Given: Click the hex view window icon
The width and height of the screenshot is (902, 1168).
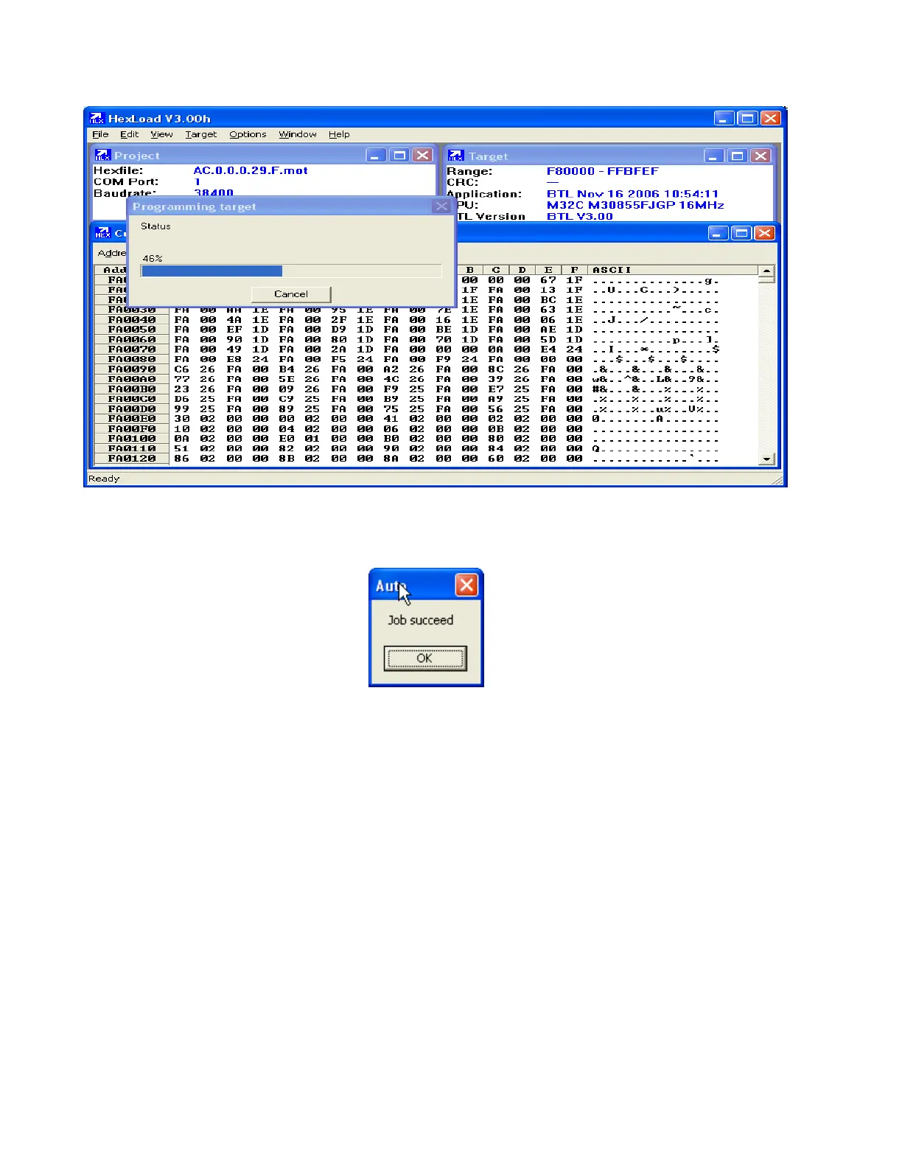Looking at the screenshot, I should 103,233.
